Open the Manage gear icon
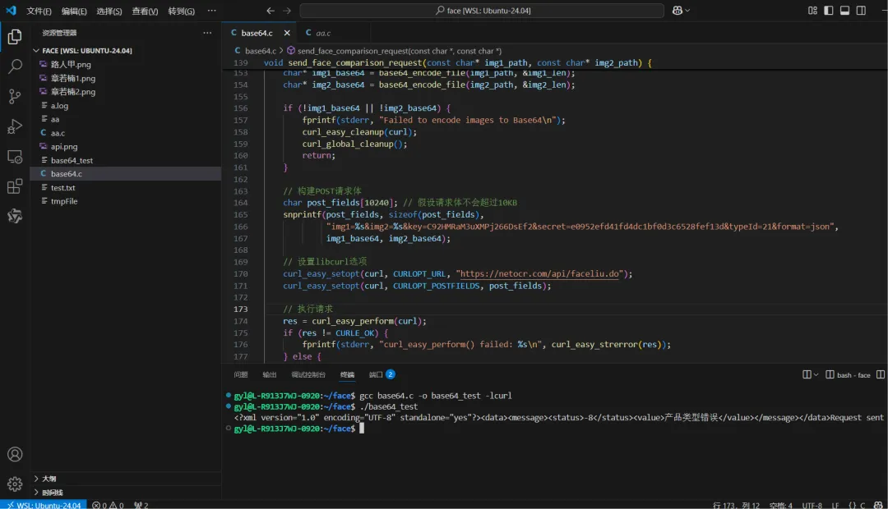 coord(15,484)
